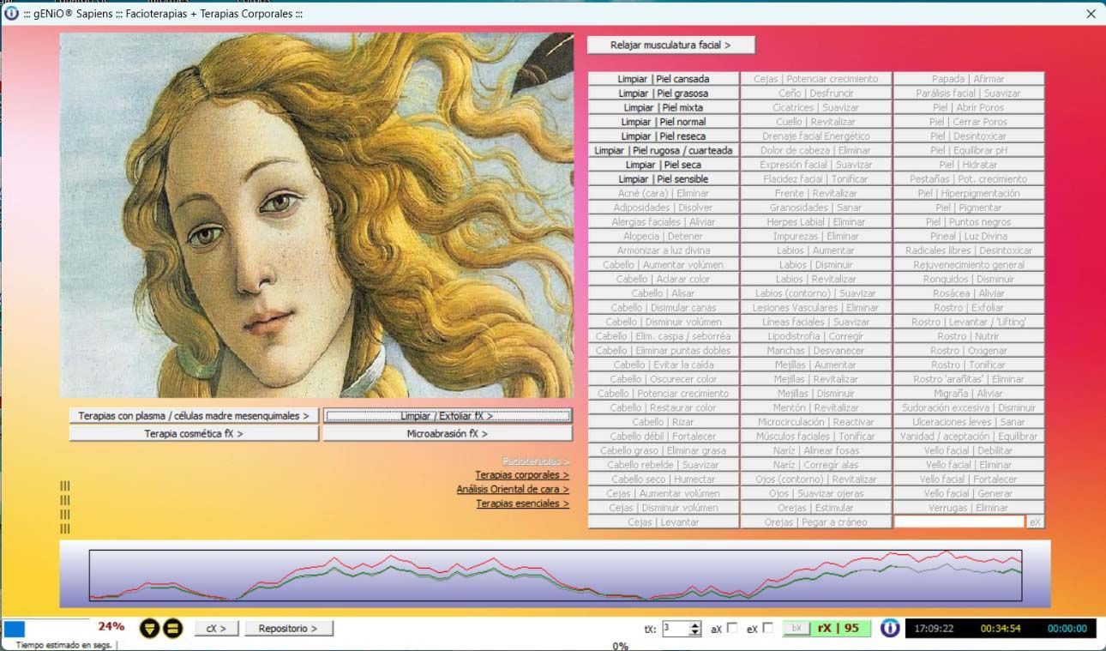Select Limpiar | Piel reseca
1106x651 pixels.
pos(664,136)
